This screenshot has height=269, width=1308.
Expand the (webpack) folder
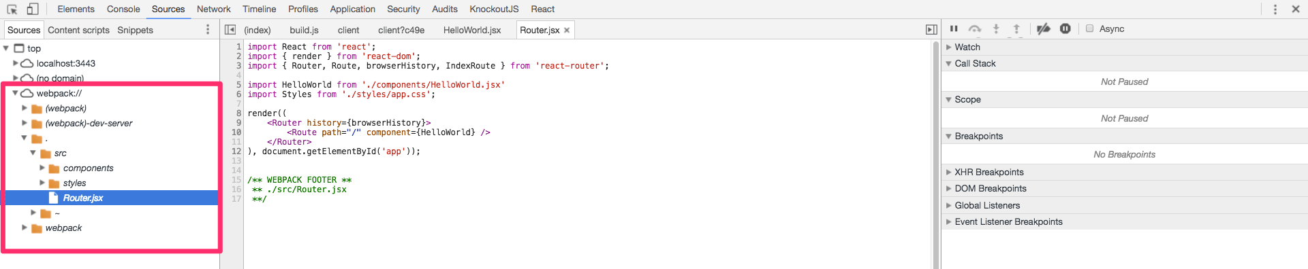[x=25, y=108]
